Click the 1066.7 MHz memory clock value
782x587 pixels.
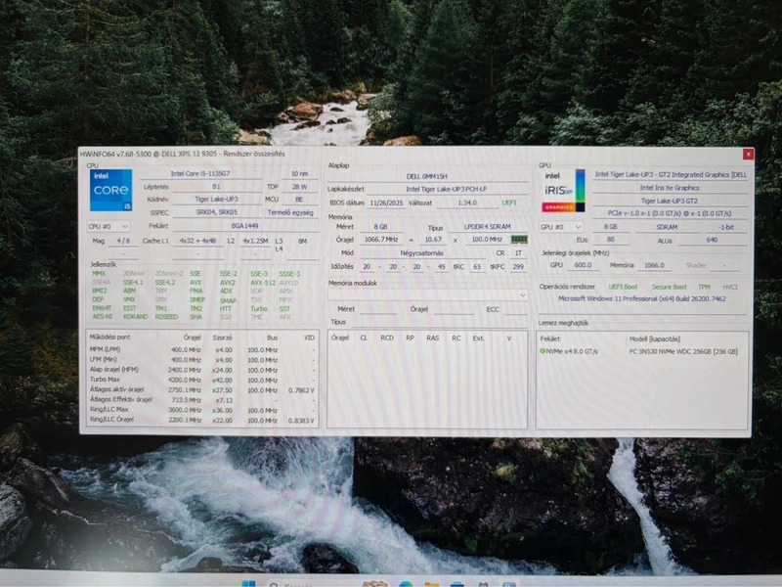pyautogui.click(x=381, y=240)
